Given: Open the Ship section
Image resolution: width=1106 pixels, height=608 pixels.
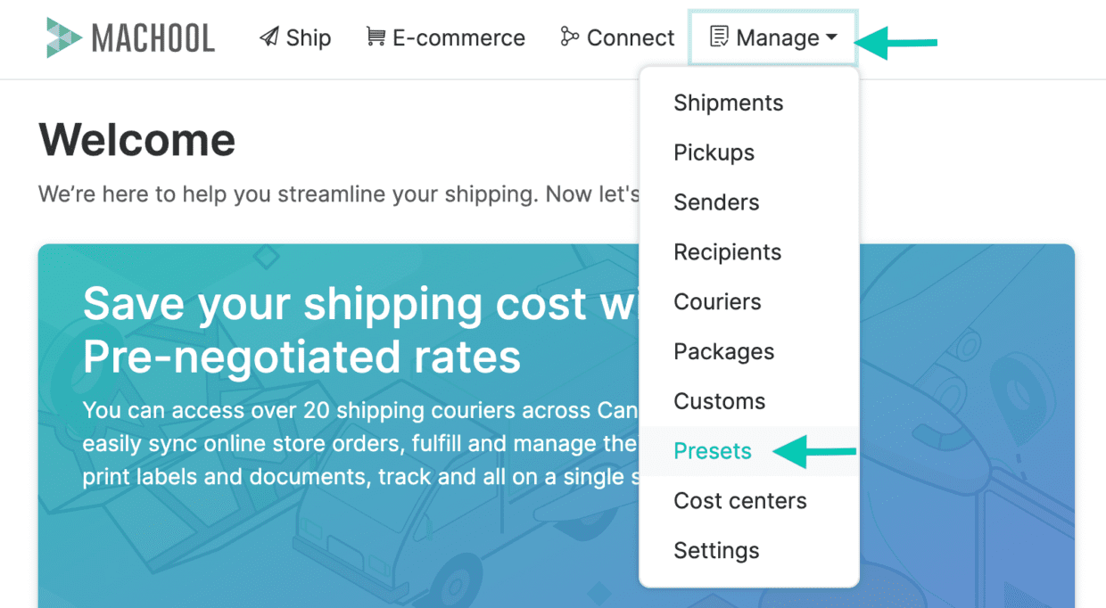Looking at the screenshot, I should point(295,37).
